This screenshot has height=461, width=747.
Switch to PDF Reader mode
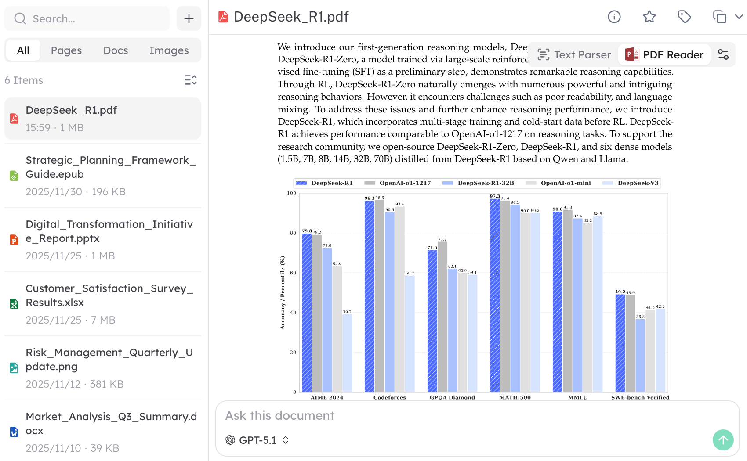point(664,54)
